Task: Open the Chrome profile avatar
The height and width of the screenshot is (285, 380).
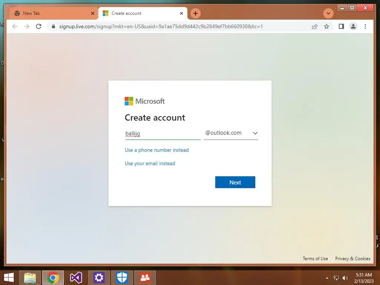Action: [353, 26]
